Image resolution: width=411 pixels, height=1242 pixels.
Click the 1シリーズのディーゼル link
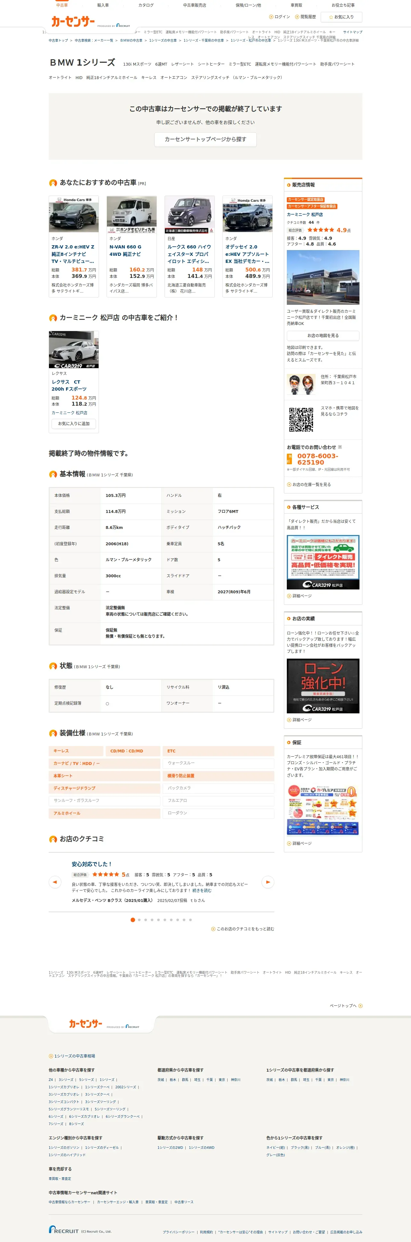[x=102, y=1148]
